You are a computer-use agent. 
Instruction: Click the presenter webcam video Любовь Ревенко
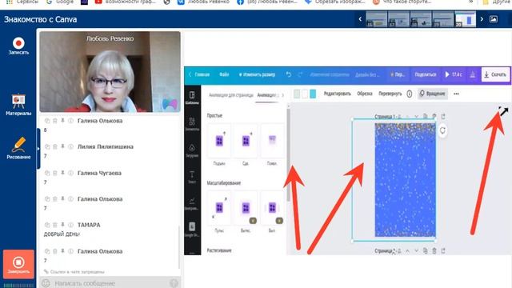point(110,72)
